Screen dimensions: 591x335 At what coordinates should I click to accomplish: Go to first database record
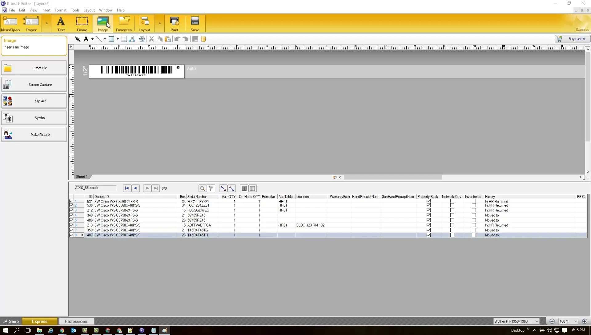(x=127, y=188)
